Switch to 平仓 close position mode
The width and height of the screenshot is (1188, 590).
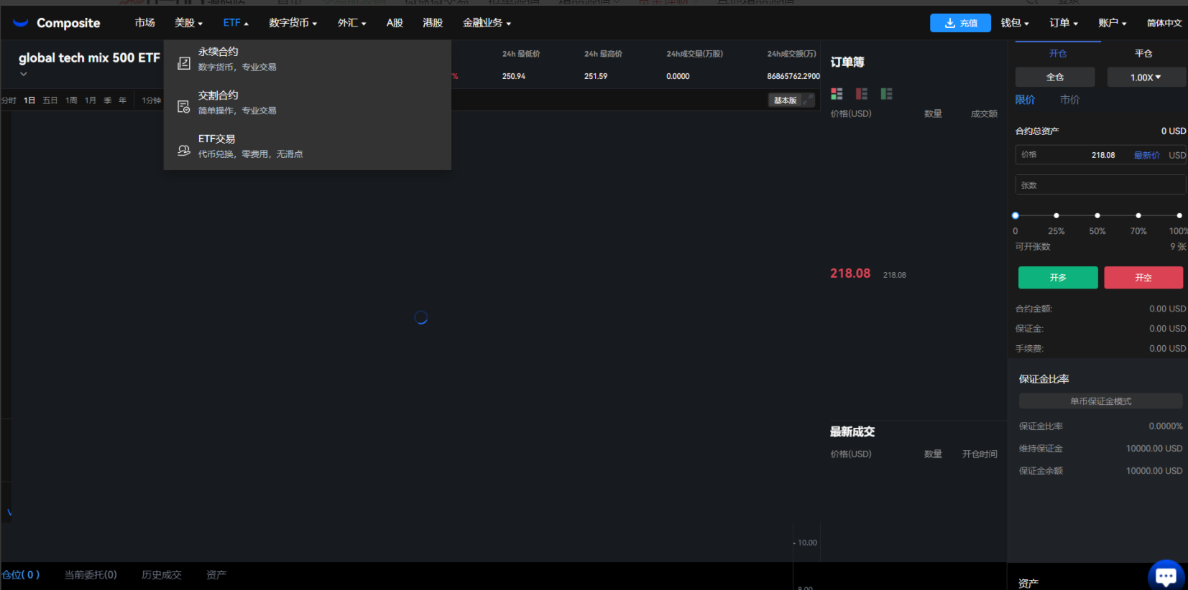tap(1143, 54)
